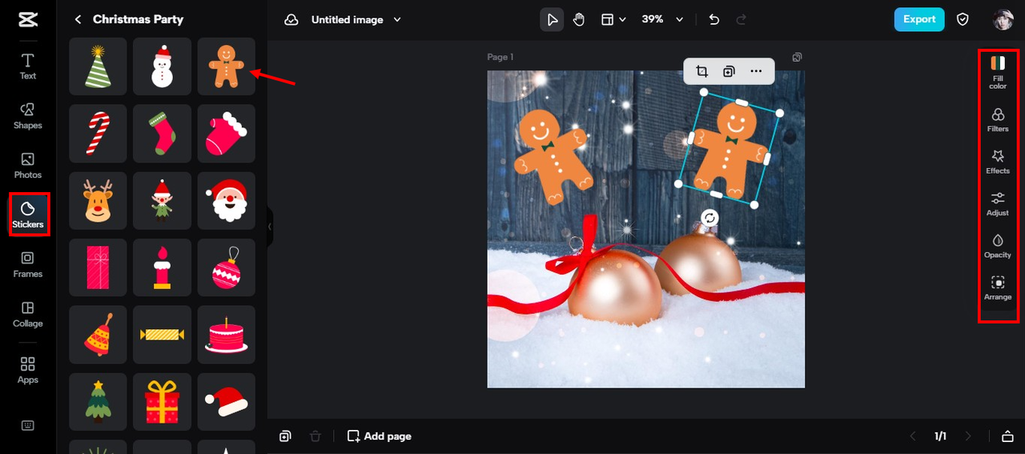Add the gingerbread man sticker from panel

pyautogui.click(x=227, y=66)
